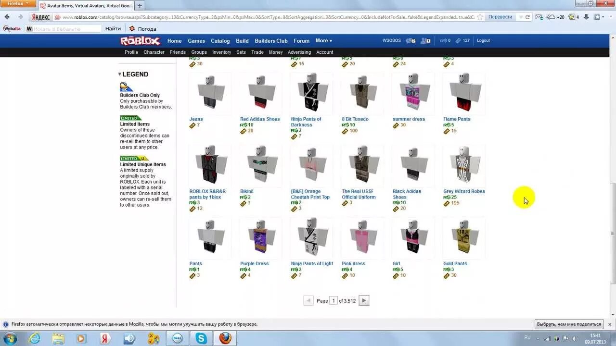Open the Bikini! item link
The image size is (616, 346).
(247, 191)
